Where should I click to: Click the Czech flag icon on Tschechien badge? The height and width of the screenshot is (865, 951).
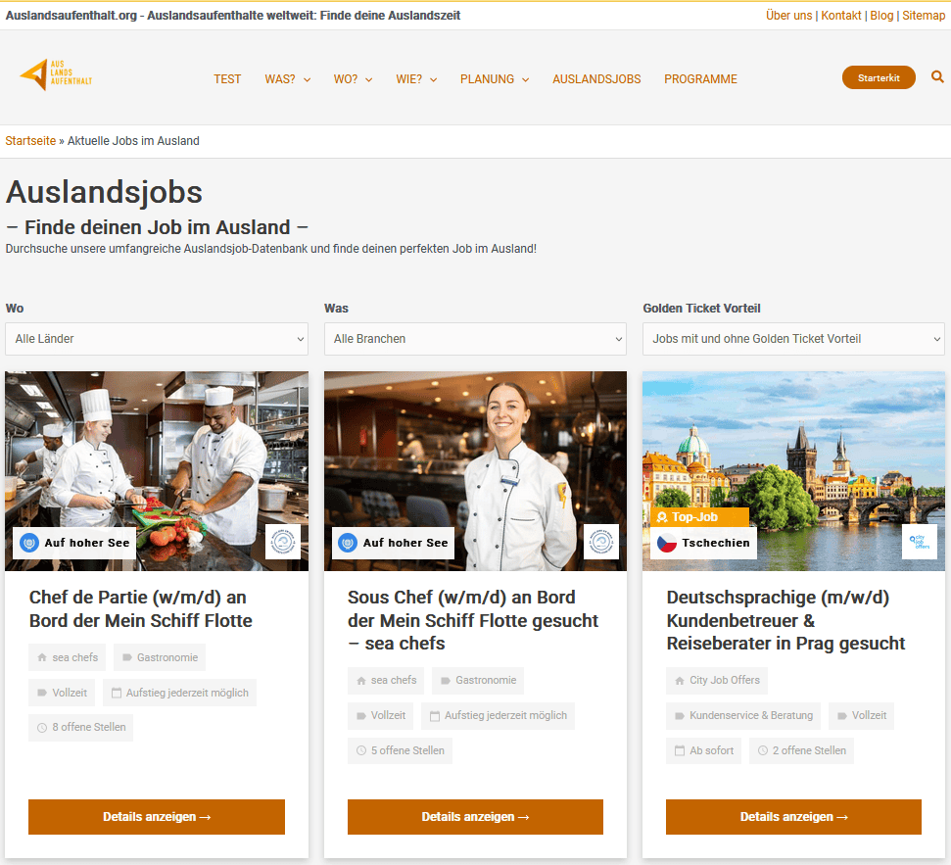[x=667, y=543]
